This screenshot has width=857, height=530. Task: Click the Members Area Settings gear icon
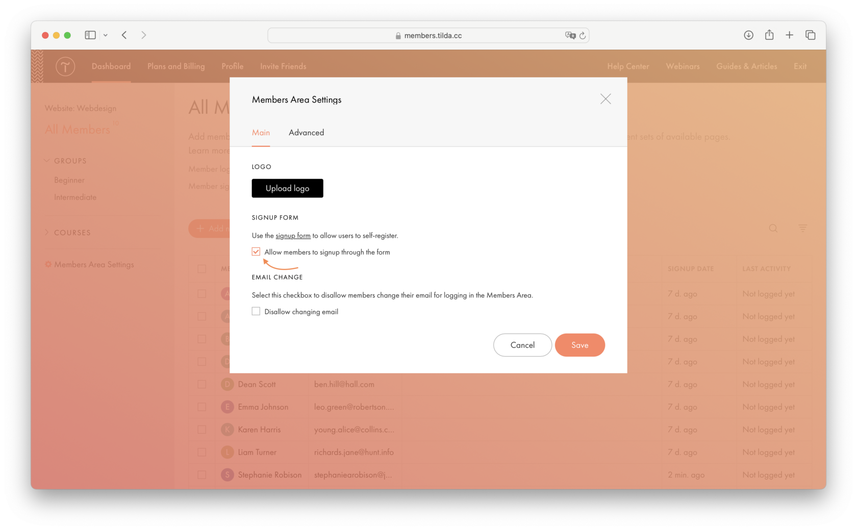point(48,264)
